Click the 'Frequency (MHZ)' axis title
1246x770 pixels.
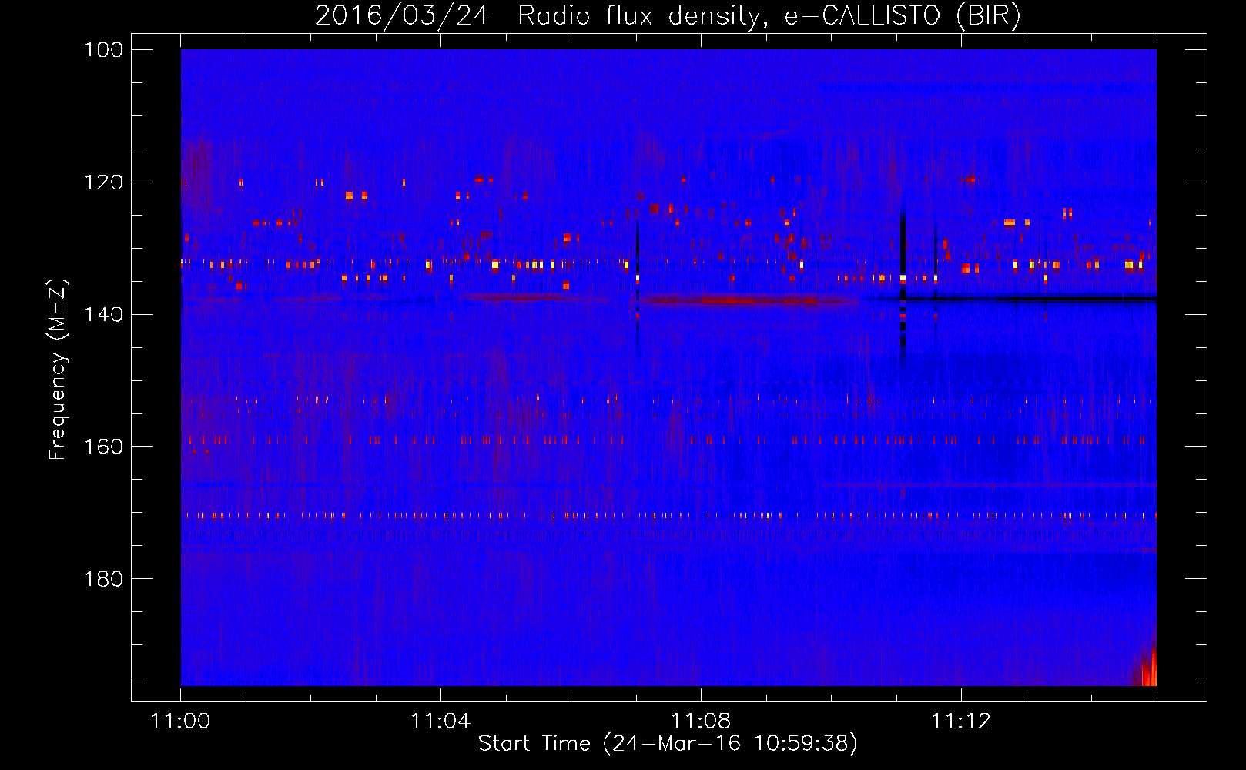click(x=59, y=370)
